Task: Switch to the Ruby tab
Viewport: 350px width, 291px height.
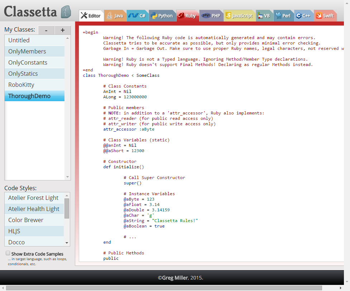Action: click(x=188, y=15)
